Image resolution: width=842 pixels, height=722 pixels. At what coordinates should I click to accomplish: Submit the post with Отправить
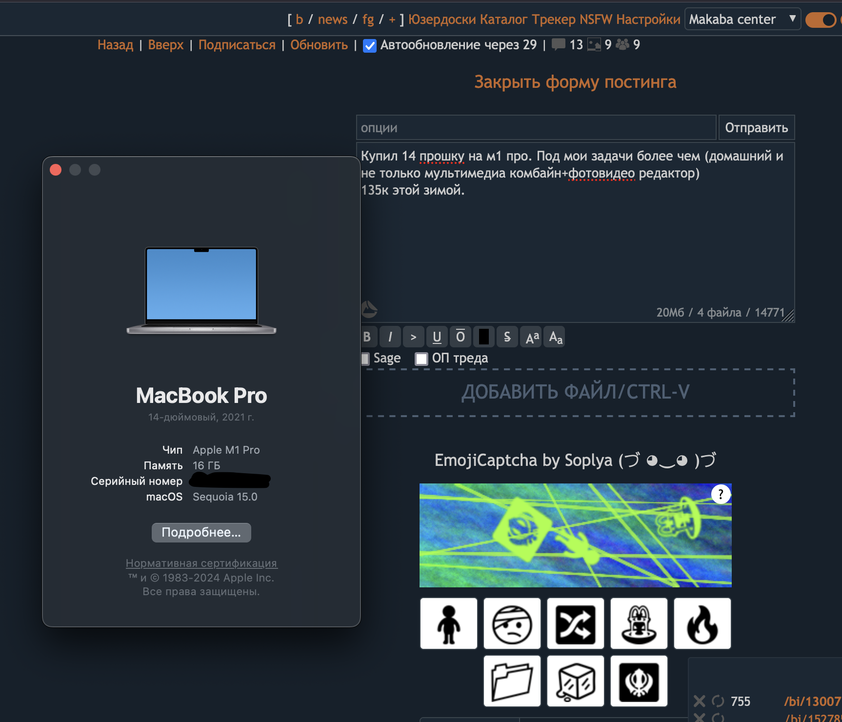tap(757, 127)
